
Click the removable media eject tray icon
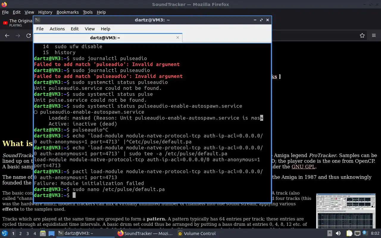pyautogui.click(x=330, y=234)
